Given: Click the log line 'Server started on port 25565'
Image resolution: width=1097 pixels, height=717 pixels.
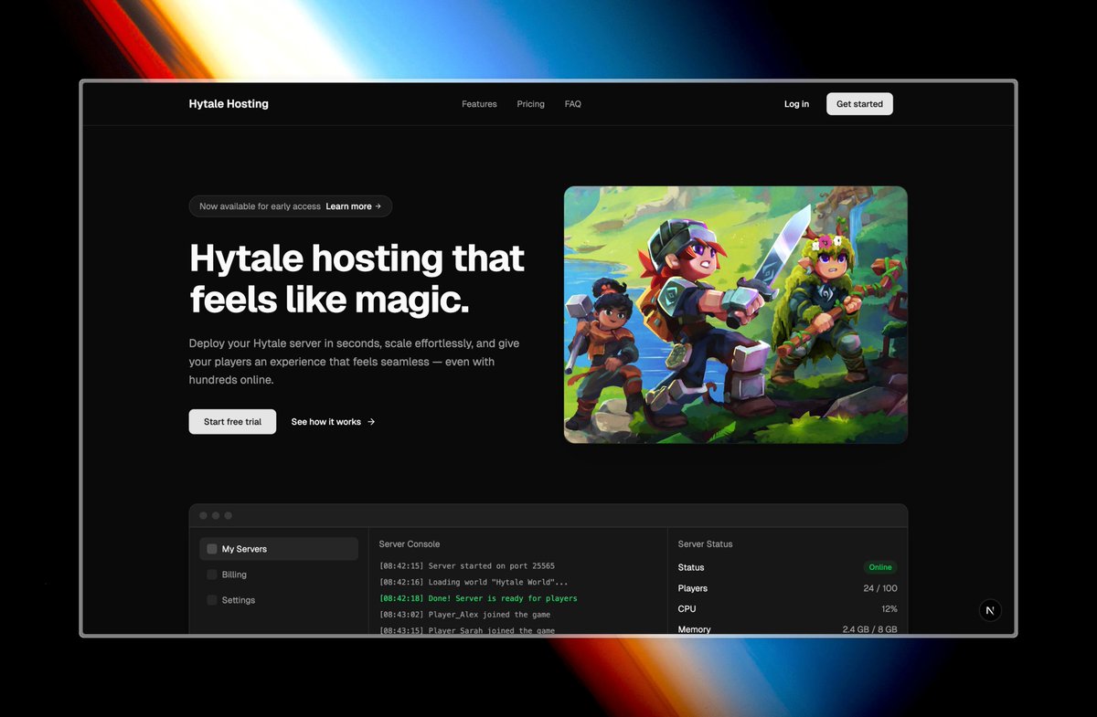Looking at the screenshot, I should pos(467,566).
